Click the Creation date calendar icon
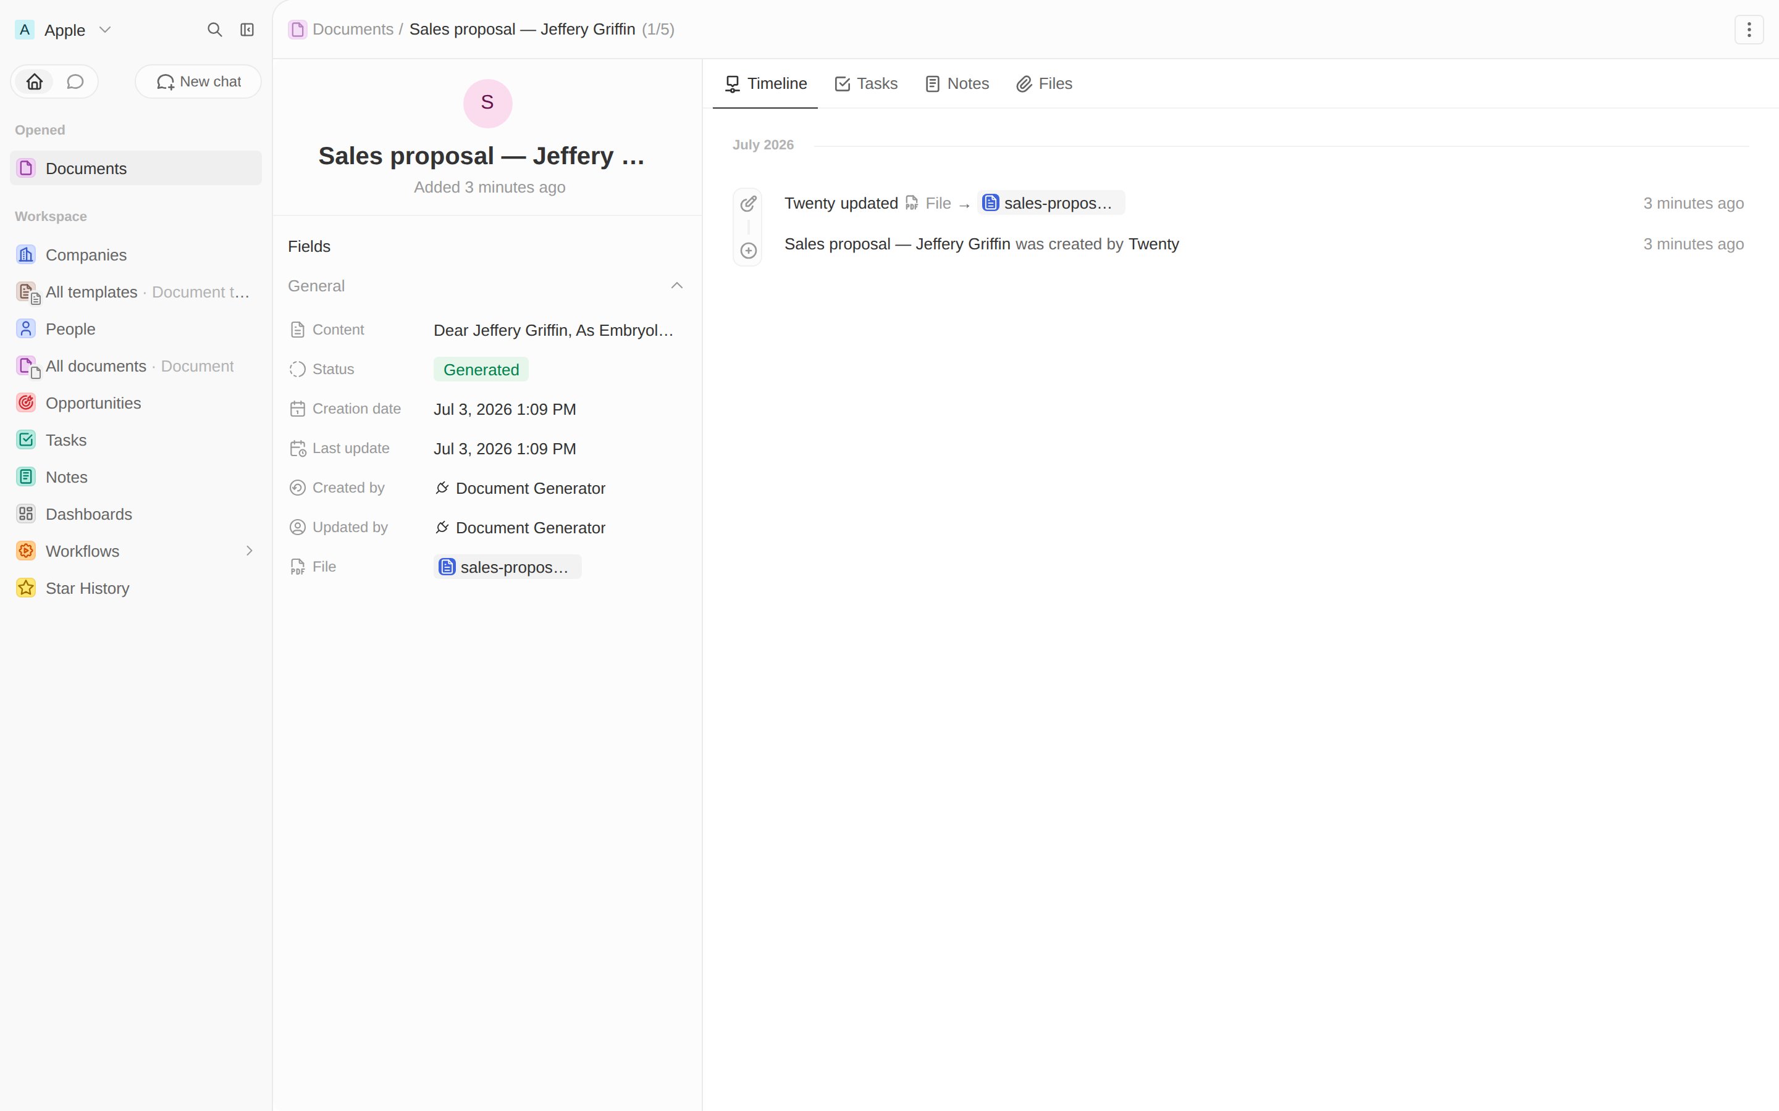Screen dimensions: 1779x1111 click(x=297, y=409)
